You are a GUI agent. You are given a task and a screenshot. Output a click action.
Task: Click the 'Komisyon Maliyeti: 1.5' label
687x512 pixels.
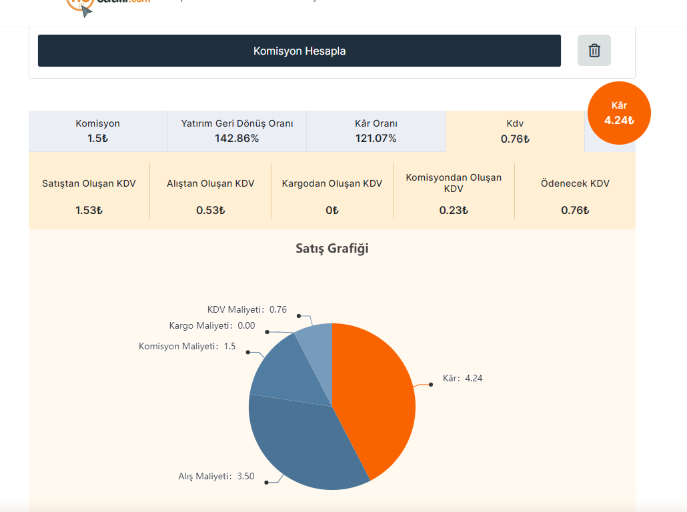187,346
